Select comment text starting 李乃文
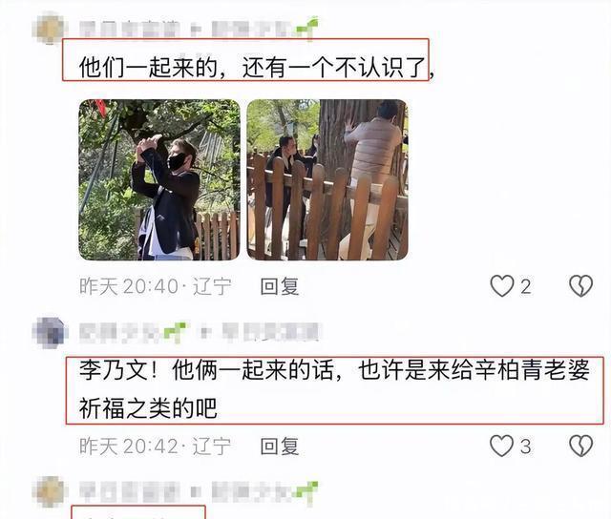 (x=334, y=389)
